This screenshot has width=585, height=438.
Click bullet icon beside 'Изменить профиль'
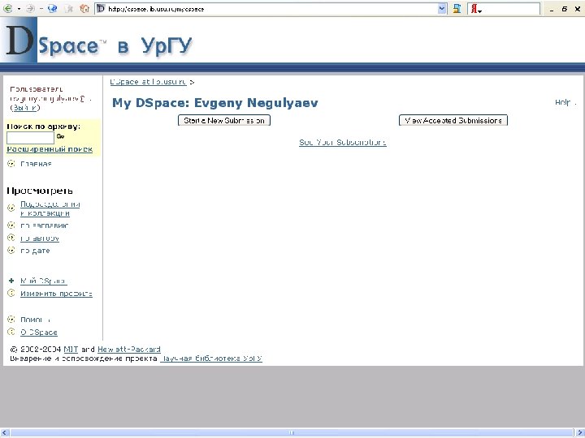coord(11,293)
